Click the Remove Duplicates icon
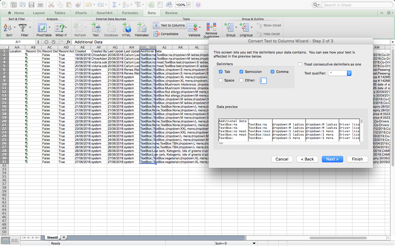The image size is (395, 246). click(x=211, y=28)
